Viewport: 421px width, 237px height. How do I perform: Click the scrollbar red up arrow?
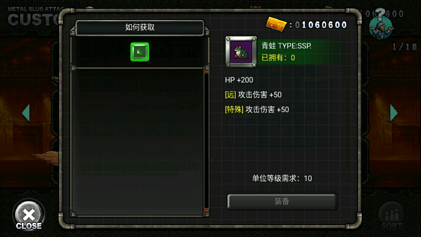click(207, 71)
